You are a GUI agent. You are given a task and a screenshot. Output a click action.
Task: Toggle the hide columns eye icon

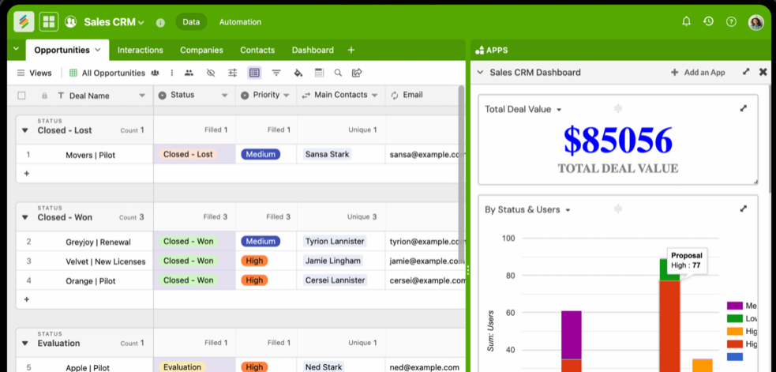[211, 73]
